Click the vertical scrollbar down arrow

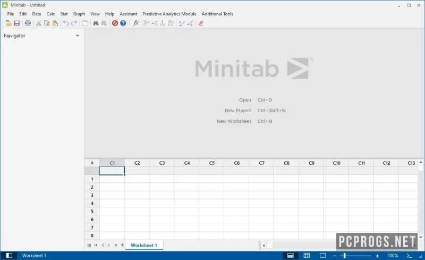click(x=421, y=237)
